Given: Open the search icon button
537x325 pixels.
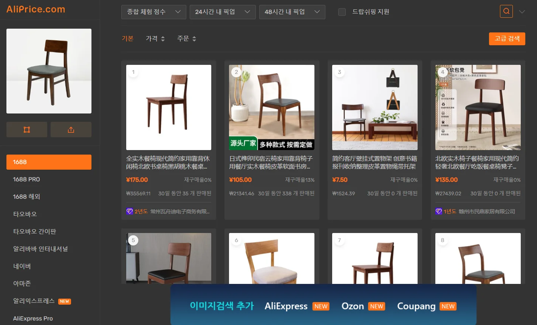Looking at the screenshot, I should [506, 11].
